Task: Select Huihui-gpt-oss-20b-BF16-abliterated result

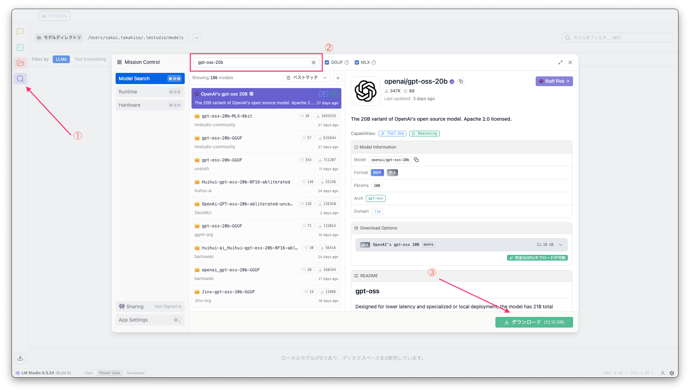Action: pos(266,186)
